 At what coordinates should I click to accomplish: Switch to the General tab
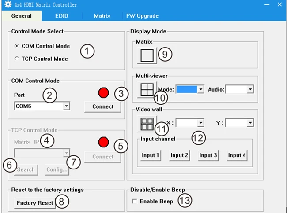pos(22,16)
